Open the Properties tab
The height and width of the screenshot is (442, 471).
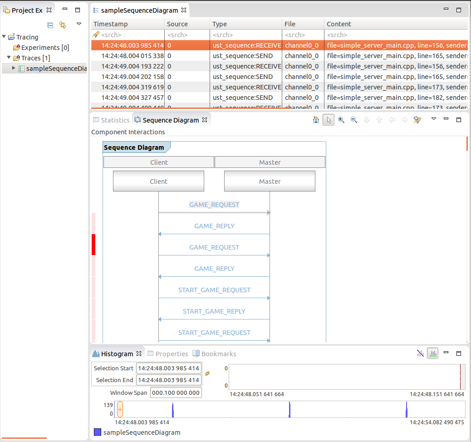point(167,354)
